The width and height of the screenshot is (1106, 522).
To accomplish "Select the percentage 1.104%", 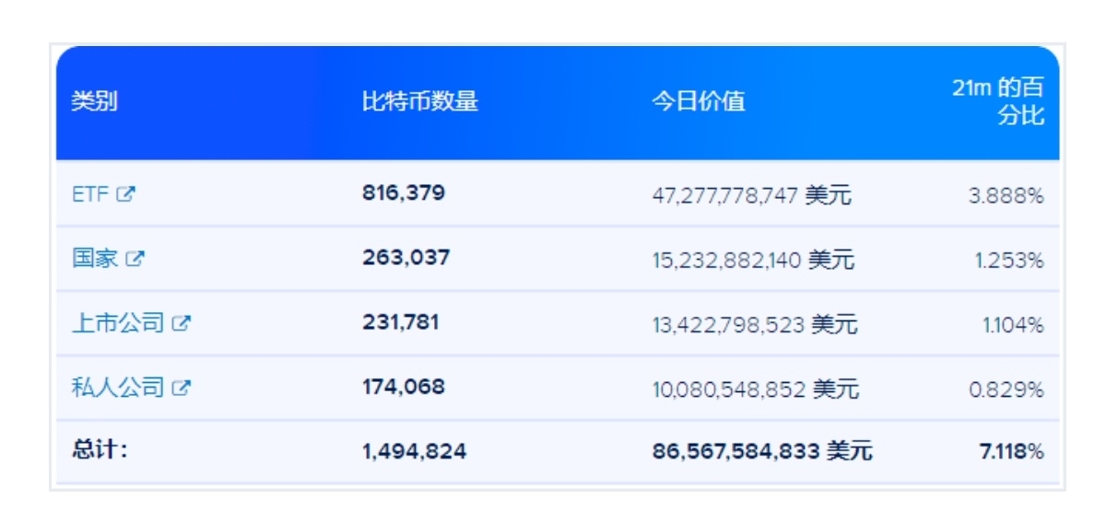I will (x=1013, y=325).
